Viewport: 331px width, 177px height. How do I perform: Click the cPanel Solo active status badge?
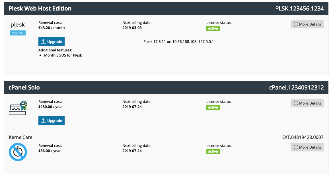pyautogui.click(x=213, y=107)
